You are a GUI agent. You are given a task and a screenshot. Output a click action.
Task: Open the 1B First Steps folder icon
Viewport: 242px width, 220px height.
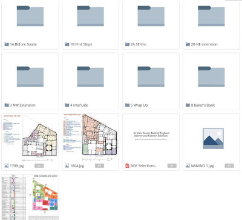coord(91,16)
